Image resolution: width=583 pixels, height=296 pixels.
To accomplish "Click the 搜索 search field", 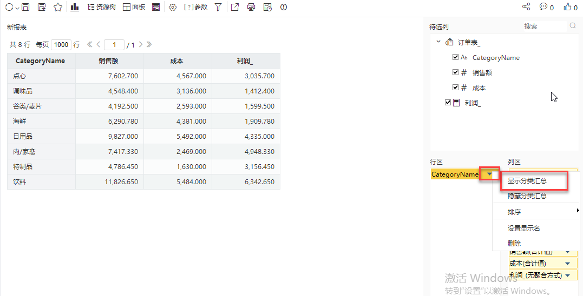I will click(x=545, y=26).
